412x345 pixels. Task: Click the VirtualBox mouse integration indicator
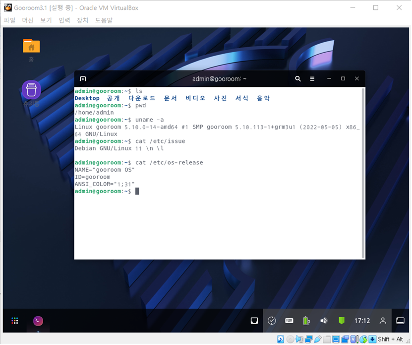pyautogui.click(x=363, y=340)
